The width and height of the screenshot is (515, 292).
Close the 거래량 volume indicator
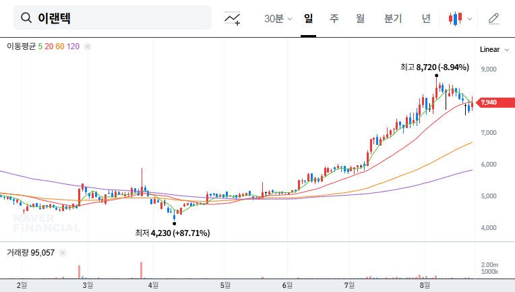pyautogui.click(x=63, y=253)
